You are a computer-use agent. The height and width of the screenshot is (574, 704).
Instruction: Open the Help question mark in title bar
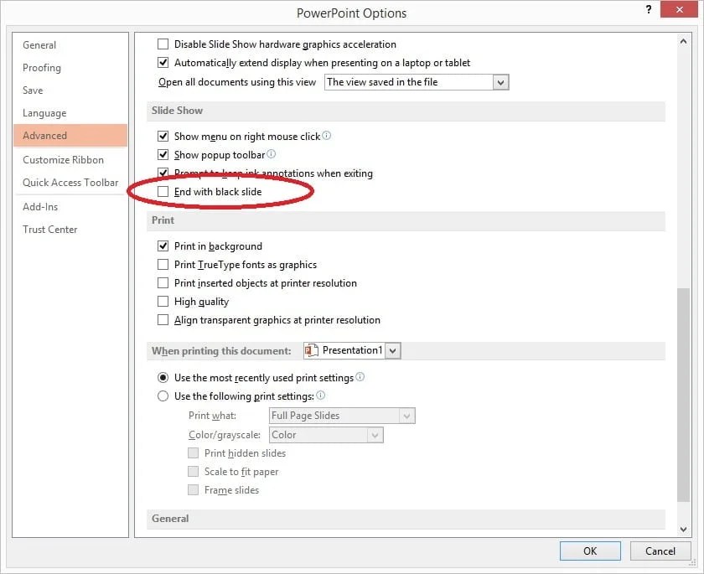click(x=649, y=9)
